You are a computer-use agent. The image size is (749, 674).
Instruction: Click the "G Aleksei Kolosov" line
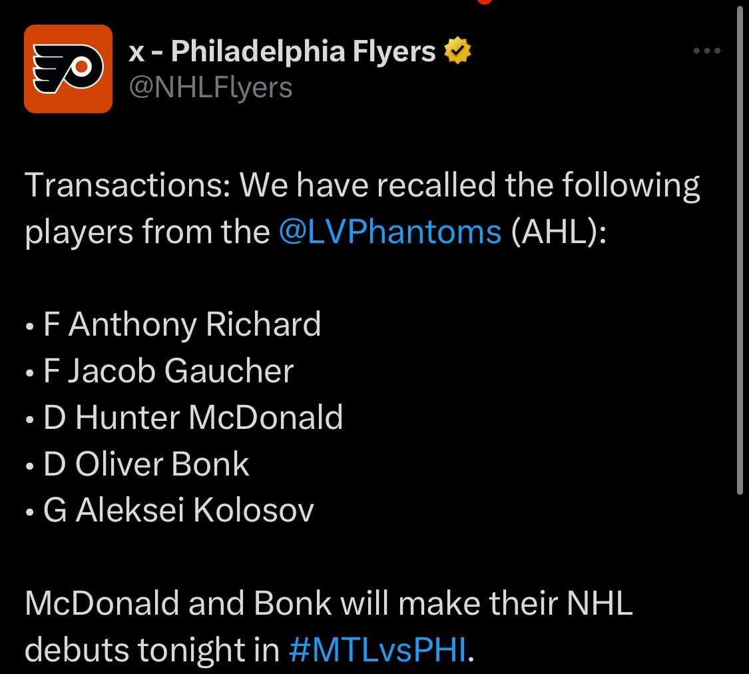pos(178,510)
